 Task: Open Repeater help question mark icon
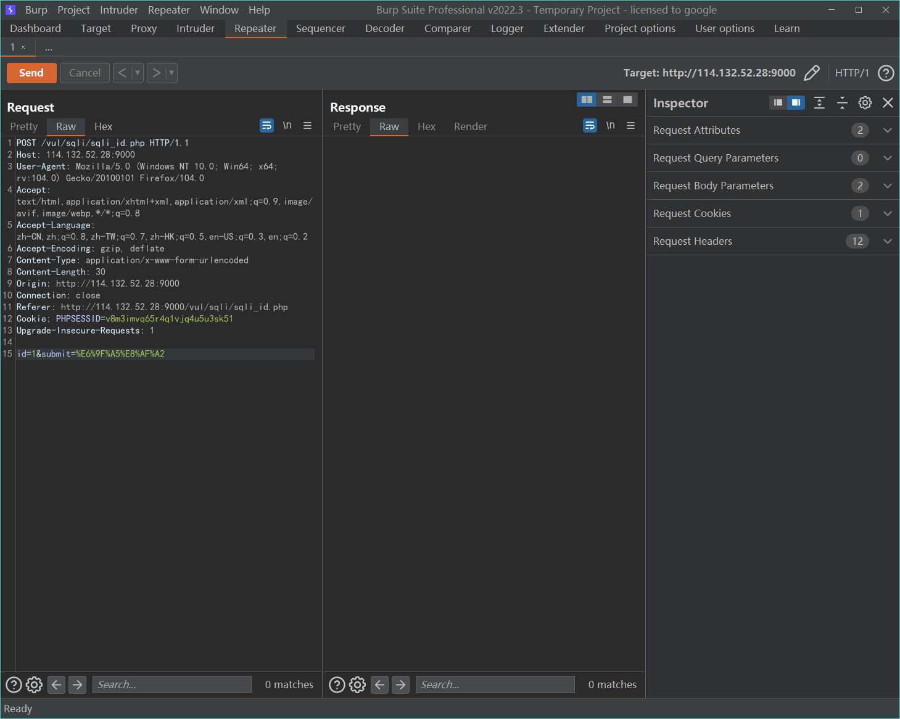click(x=886, y=73)
